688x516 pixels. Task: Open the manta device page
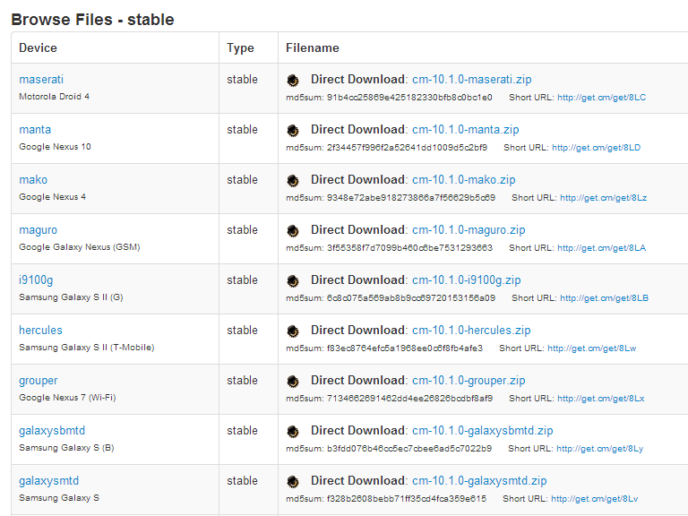coord(35,130)
